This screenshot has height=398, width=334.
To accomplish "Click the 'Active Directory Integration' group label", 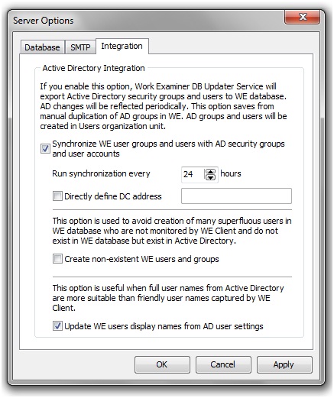I will click(93, 68).
